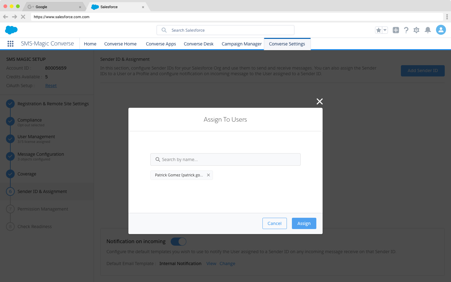View the default email template

(x=211, y=264)
